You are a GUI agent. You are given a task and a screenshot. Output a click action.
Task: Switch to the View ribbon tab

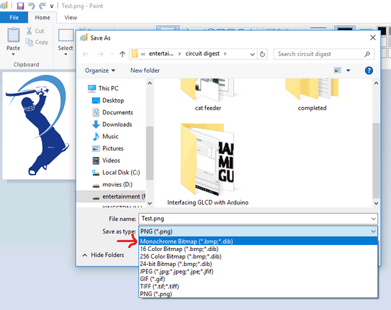point(70,17)
